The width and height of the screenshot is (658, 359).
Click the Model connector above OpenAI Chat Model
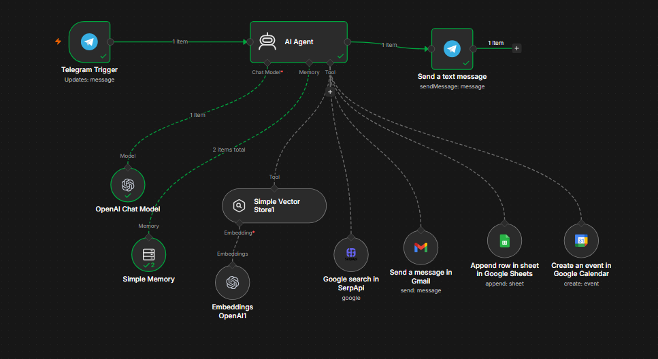click(128, 168)
